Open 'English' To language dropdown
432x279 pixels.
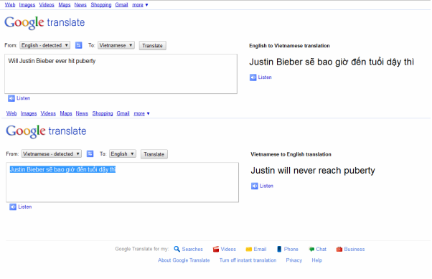tap(123, 153)
